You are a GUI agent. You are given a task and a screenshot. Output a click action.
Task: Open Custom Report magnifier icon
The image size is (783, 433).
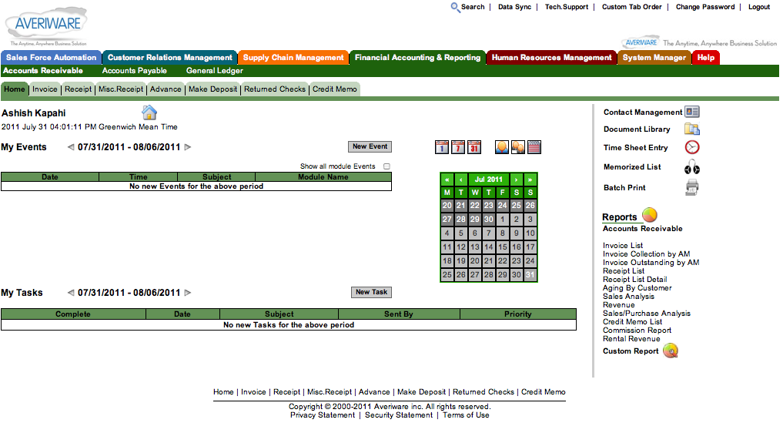click(671, 351)
